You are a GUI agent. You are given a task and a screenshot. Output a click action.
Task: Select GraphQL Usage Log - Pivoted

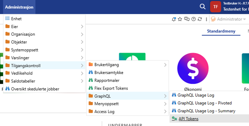(x=204, y=103)
